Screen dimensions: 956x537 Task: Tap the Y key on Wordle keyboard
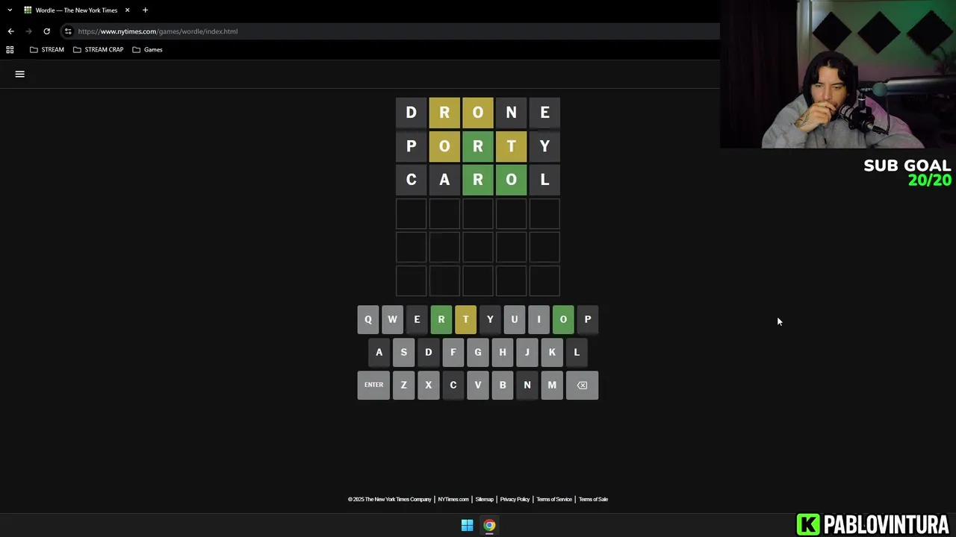(490, 319)
